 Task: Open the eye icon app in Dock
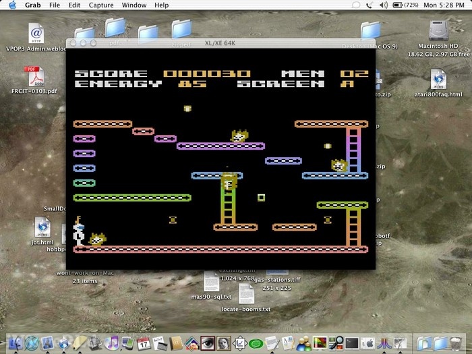click(208, 343)
